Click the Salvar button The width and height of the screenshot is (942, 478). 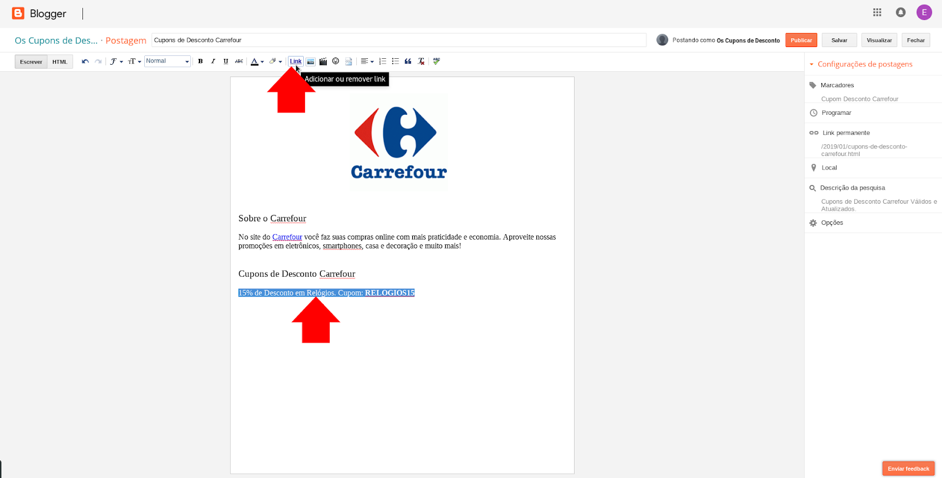click(839, 40)
